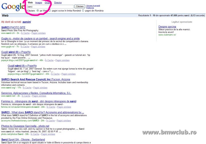Open the Preferințe link
The height and width of the screenshot is (144, 206).
click(90, 8)
